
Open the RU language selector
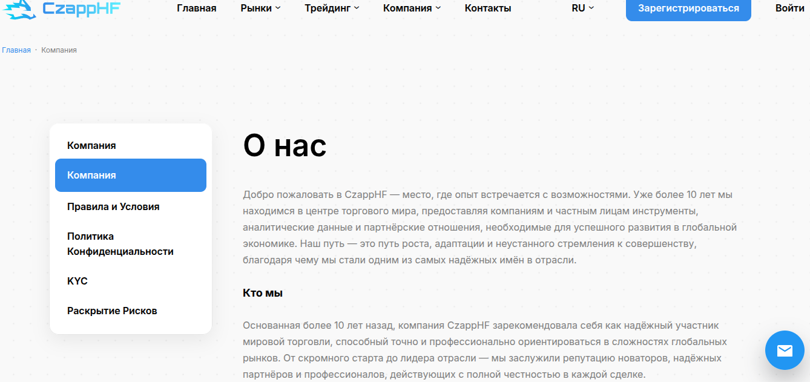tap(582, 8)
